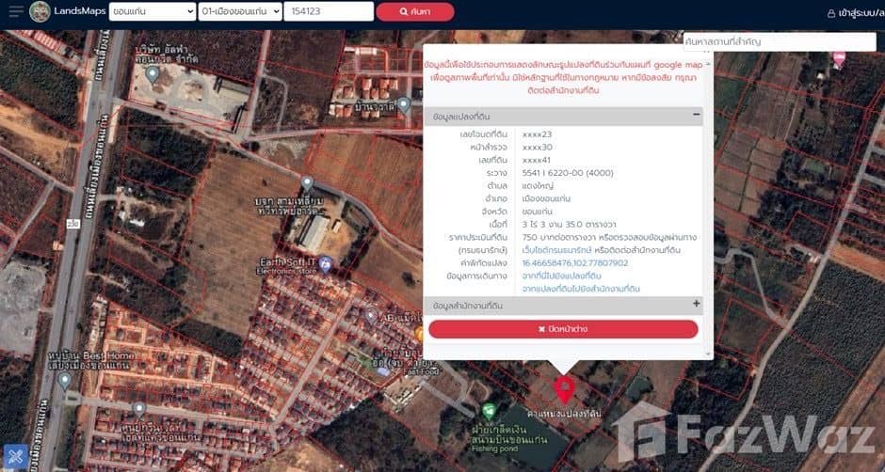Click the red ปิดหน้าต่าง close button
The width and height of the screenshot is (885, 472).
point(563,329)
